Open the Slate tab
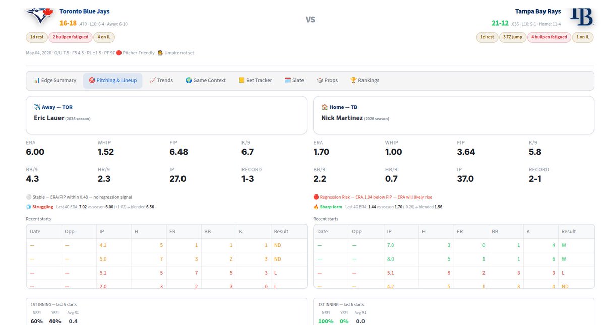 [x=294, y=80]
